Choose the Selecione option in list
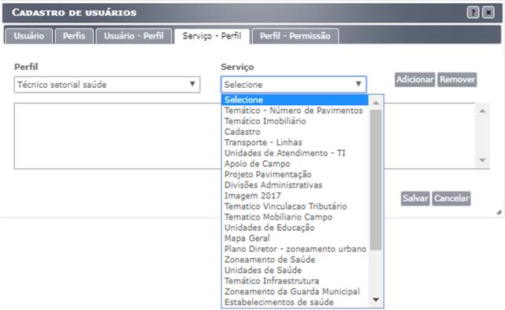Image resolution: width=505 pixels, height=310 pixels. tap(295, 100)
